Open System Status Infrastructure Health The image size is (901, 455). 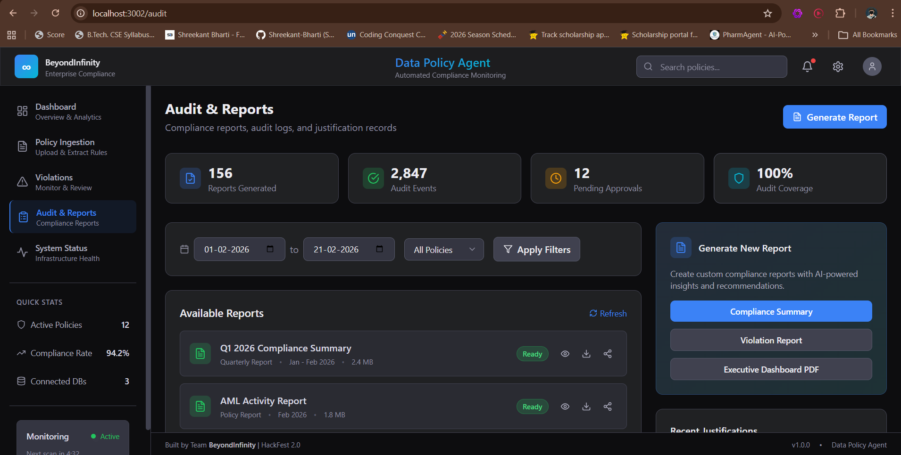(x=73, y=253)
